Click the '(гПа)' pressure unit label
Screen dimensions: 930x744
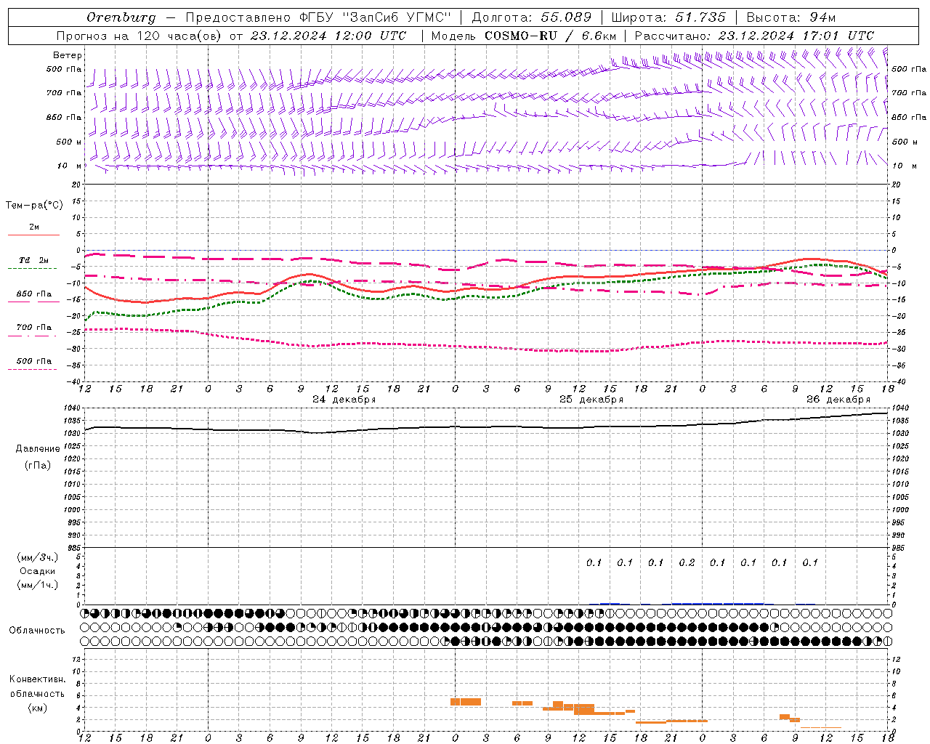point(38,465)
